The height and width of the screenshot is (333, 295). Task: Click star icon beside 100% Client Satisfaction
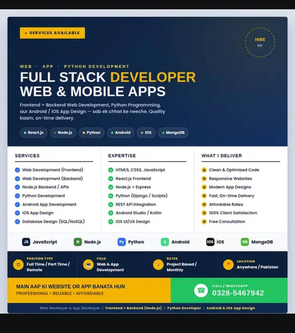pyautogui.click(x=204, y=213)
